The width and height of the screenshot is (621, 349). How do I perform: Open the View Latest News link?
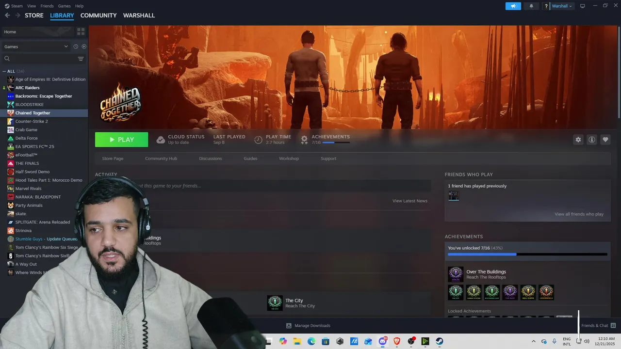click(410, 201)
